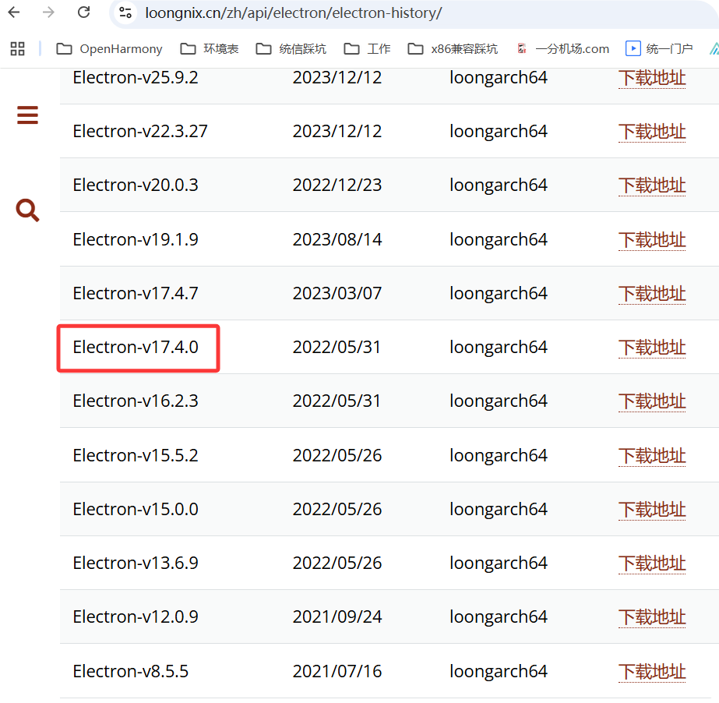Open the apps grid bookmark icon

(17, 48)
